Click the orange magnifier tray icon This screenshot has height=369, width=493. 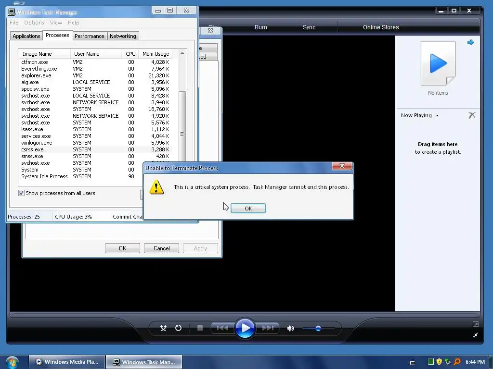click(x=457, y=362)
